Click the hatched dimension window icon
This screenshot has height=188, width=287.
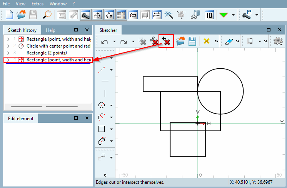tap(145, 15)
